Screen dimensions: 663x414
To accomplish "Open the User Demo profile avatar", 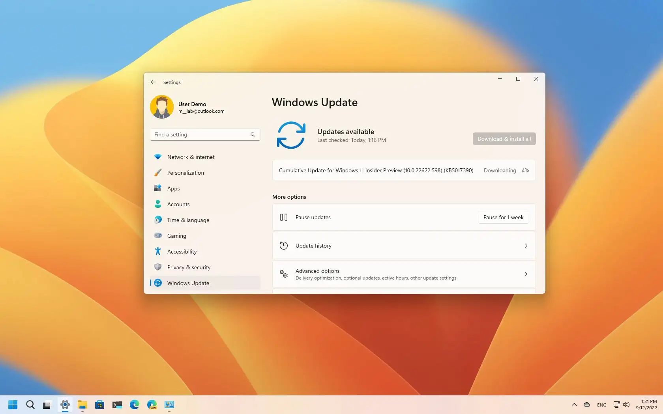I will (x=162, y=107).
